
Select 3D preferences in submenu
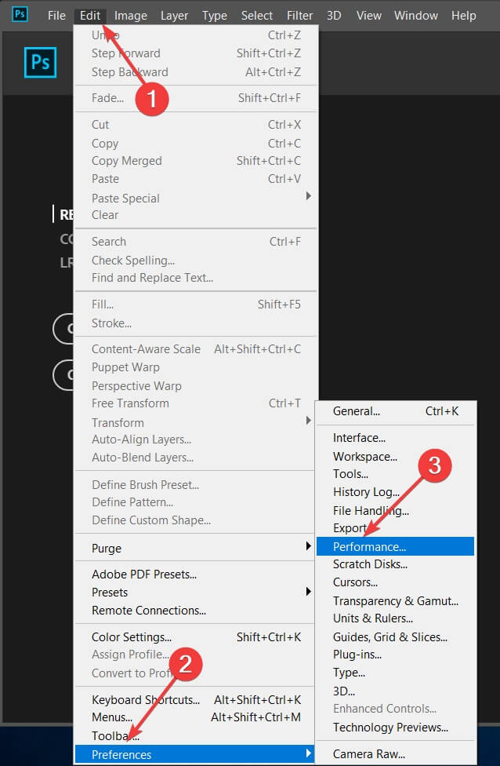pos(396,691)
